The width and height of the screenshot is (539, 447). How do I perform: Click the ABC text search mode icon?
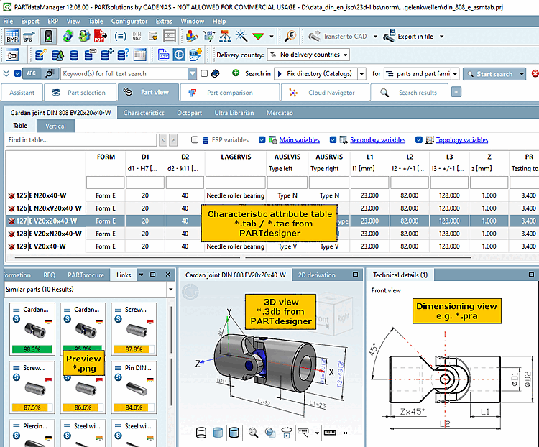click(x=32, y=73)
